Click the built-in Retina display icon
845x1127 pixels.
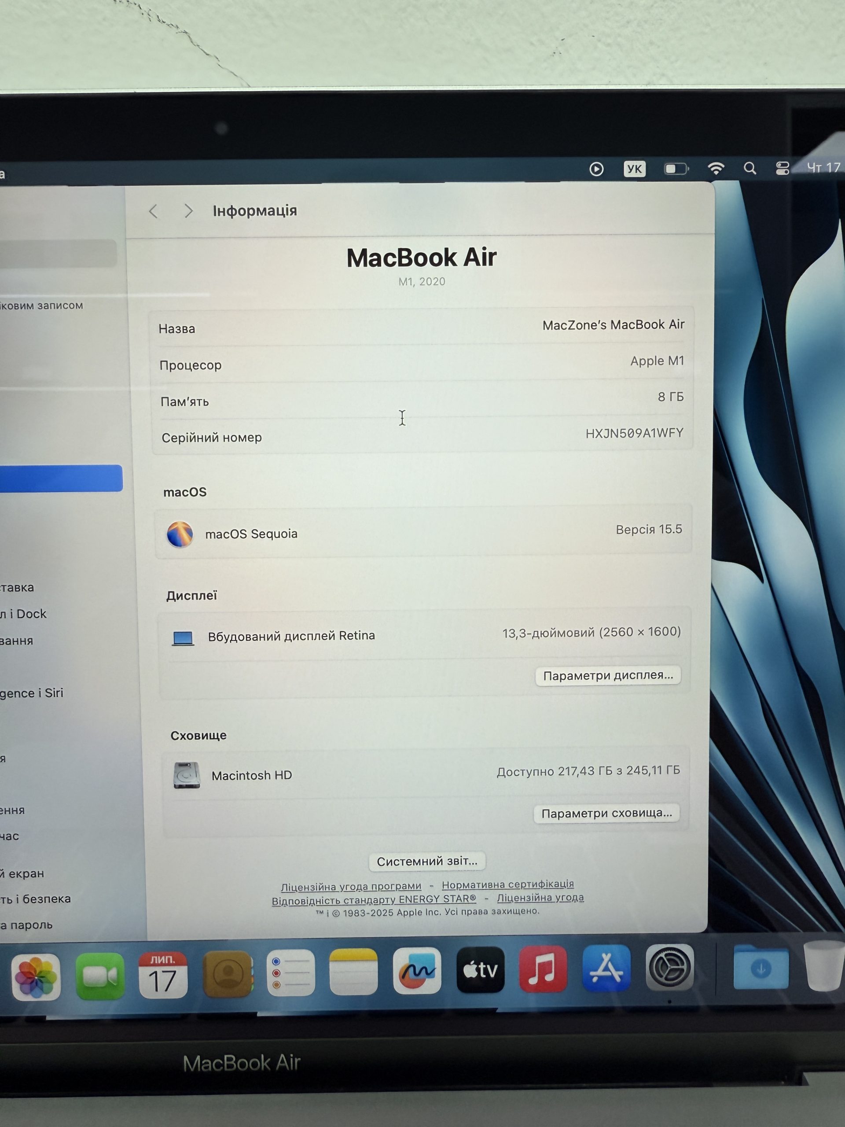[183, 638]
